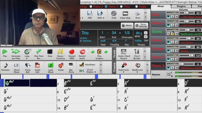
Task: Mute the Bass track in mixer
Action: pyautogui.click(x=168, y=17)
